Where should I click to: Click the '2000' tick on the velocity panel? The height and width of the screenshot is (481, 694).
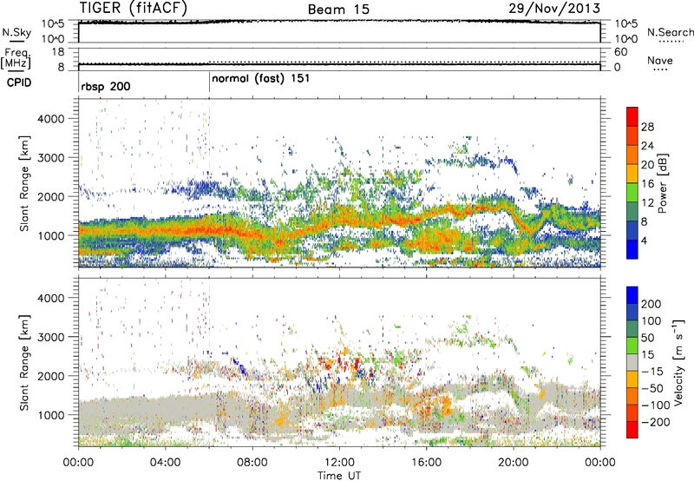pos(50,376)
